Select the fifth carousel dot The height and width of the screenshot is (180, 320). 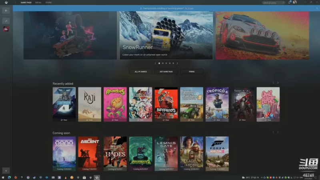173,63
